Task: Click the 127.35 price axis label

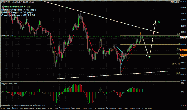Action: pos(184,75)
